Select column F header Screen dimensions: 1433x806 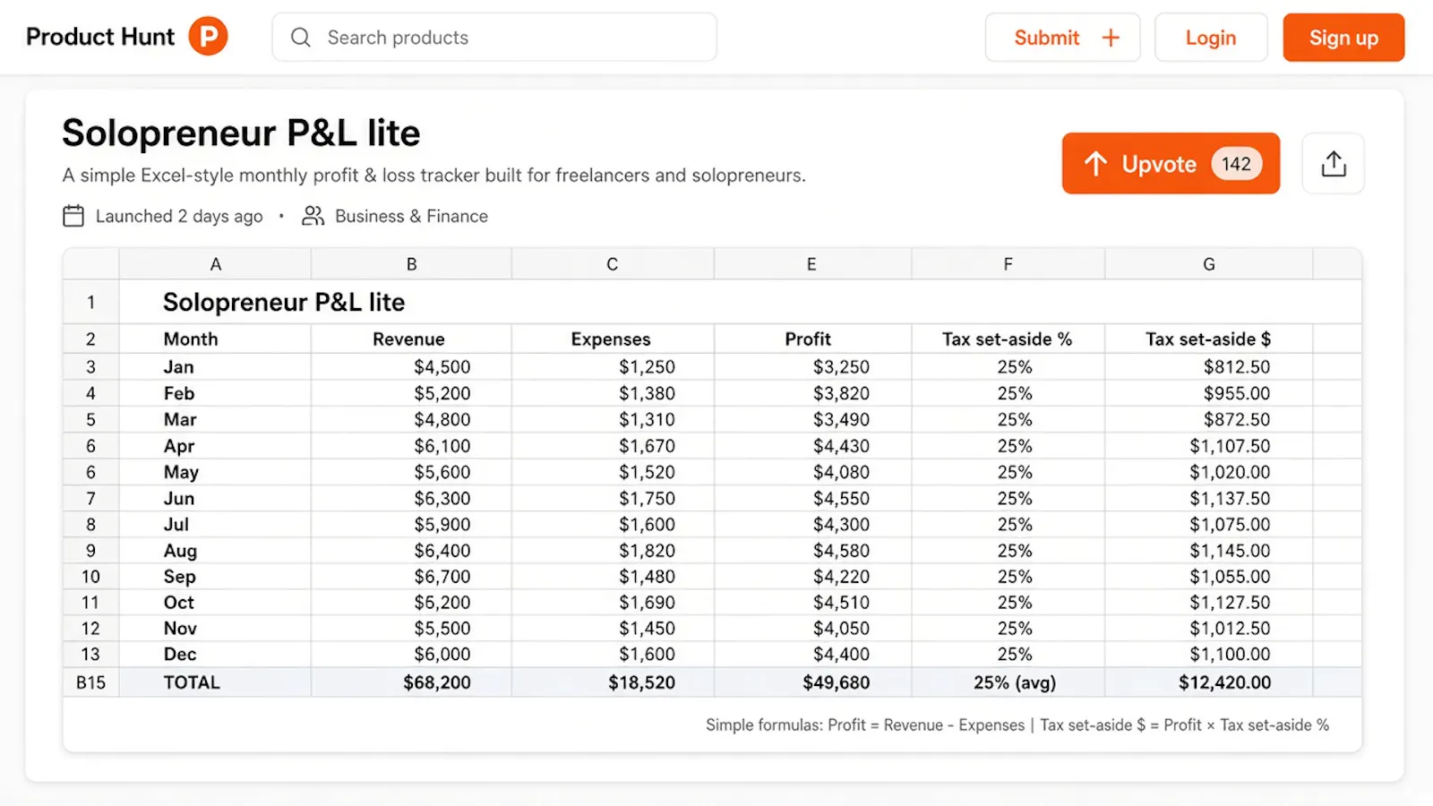[x=1008, y=264]
